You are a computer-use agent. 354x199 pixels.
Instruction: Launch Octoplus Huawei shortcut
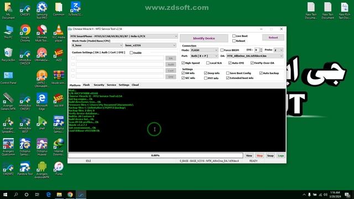42,147
